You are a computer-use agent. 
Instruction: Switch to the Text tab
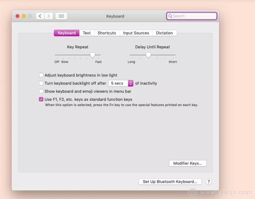point(87,33)
